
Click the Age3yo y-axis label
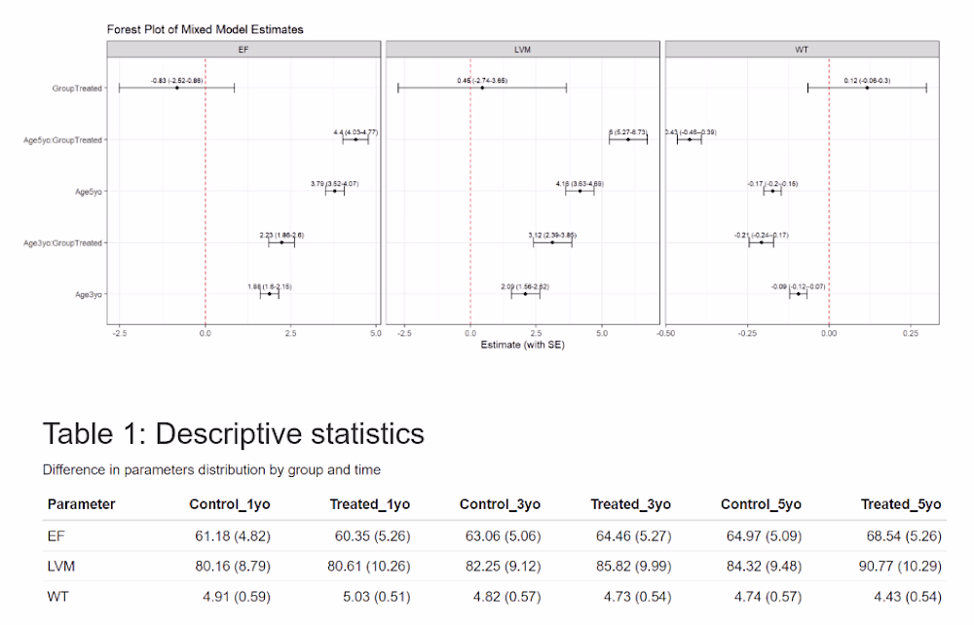tap(89, 294)
